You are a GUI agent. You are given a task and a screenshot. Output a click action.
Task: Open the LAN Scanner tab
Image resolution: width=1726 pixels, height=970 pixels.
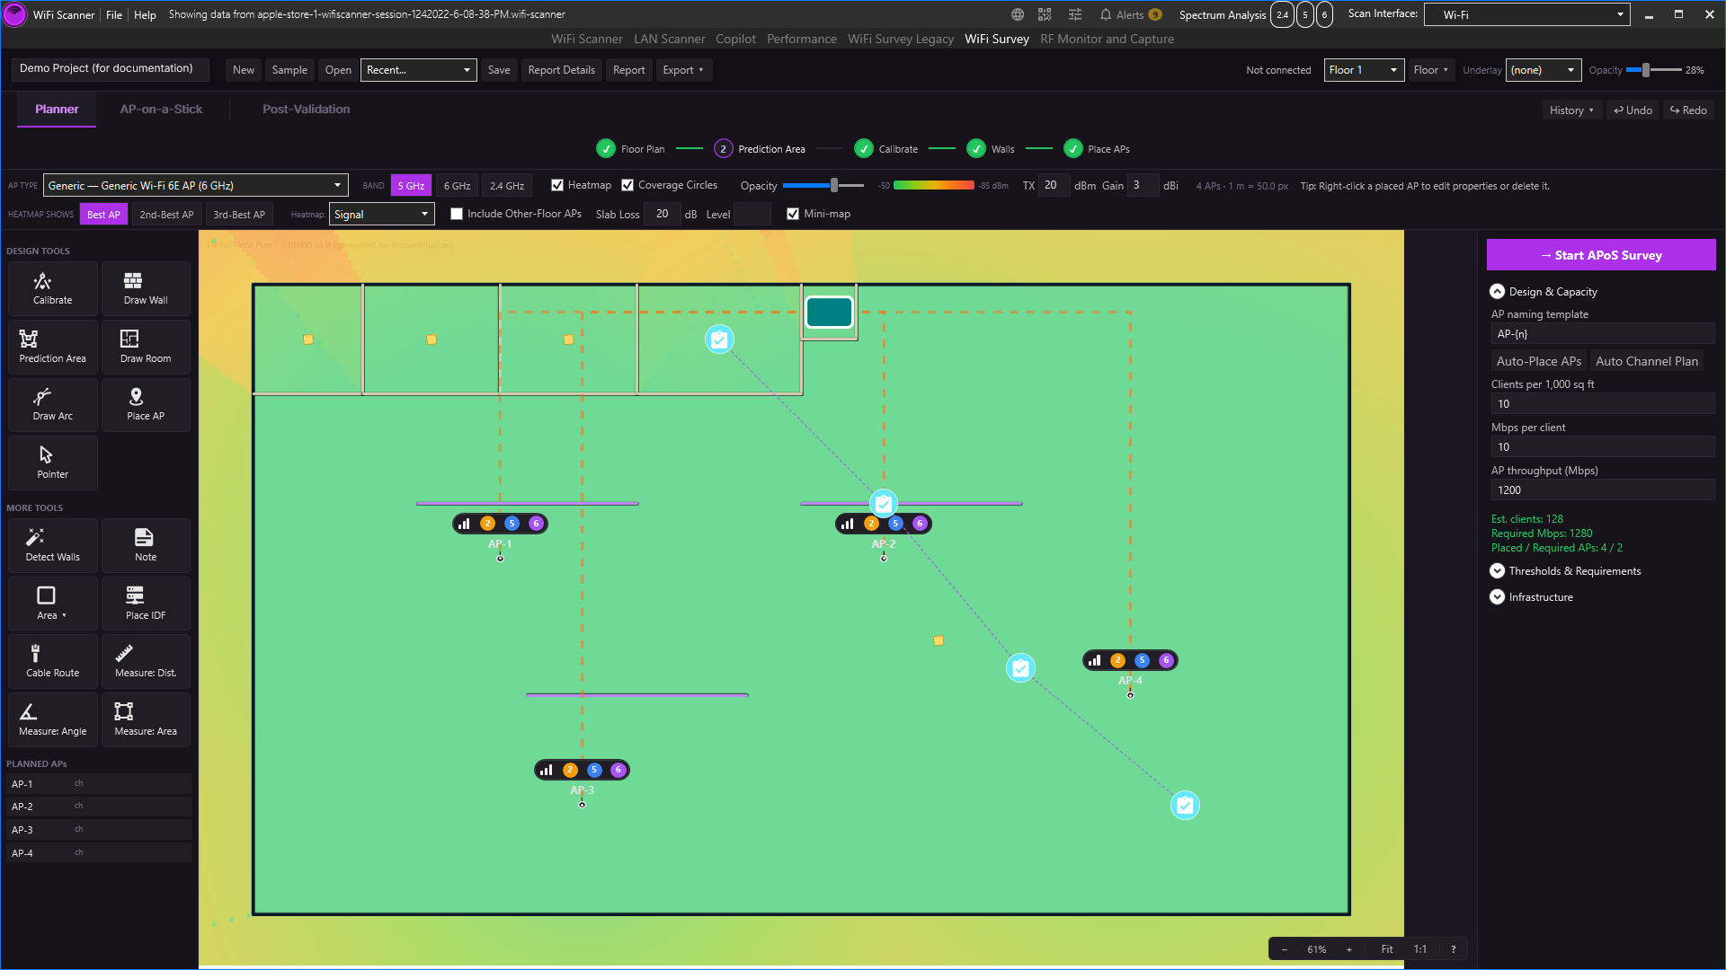click(669, 39)
